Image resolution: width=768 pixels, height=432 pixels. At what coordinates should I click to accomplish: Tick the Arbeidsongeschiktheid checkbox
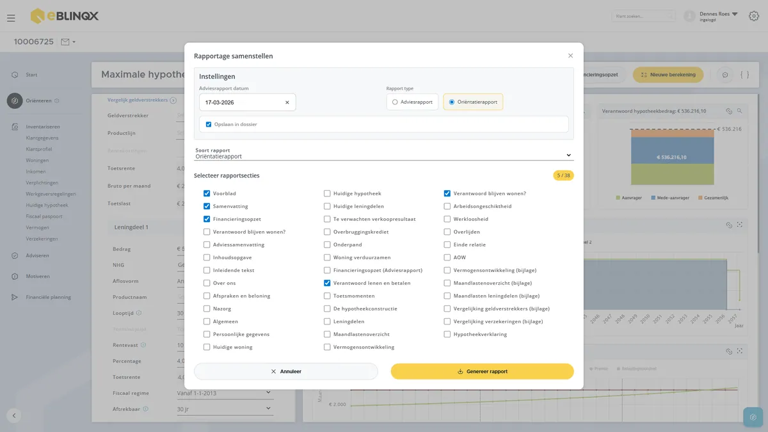pyautogui.click(x=447, y=206)
